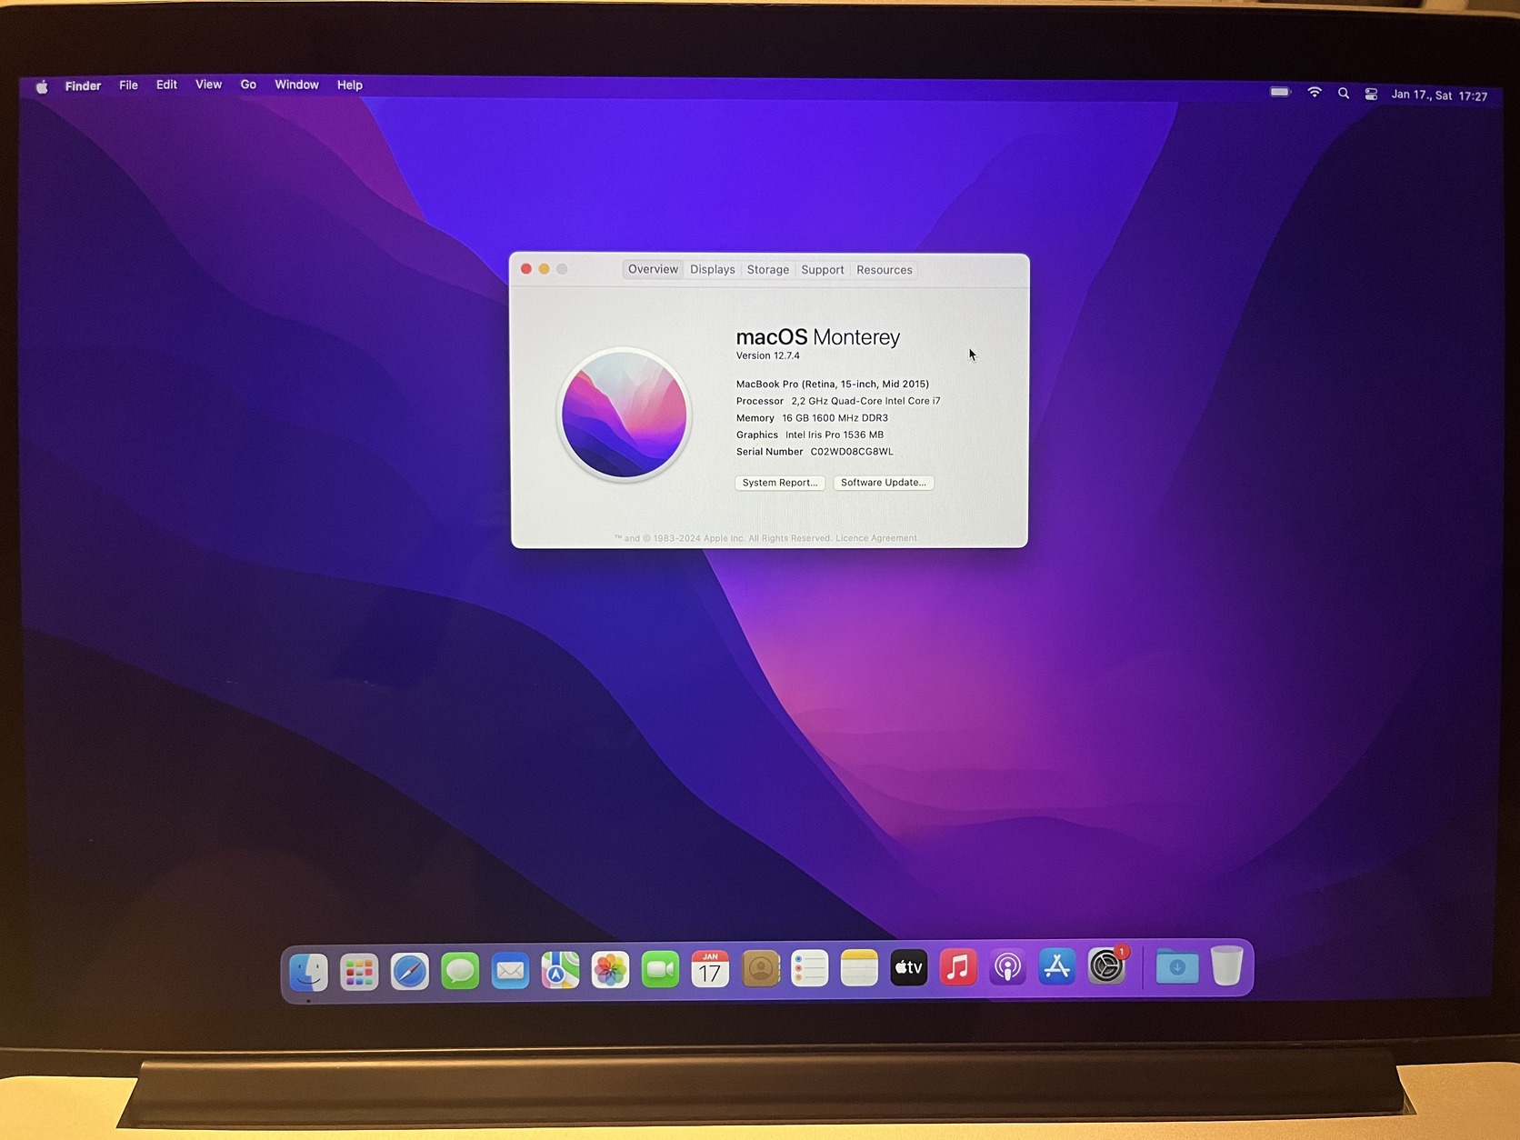Switch to the Storage tab
The image size is (1520, 1140).
[x=768, y=270]
